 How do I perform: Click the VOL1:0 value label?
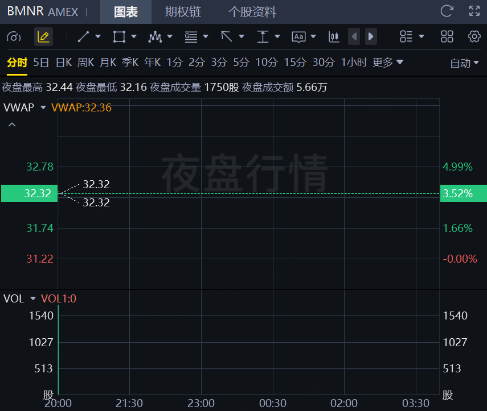[59, 298]
